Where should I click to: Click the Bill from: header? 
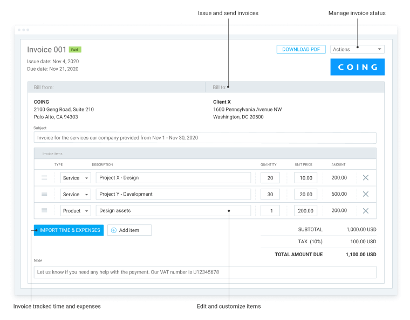(x=44, y=87)
